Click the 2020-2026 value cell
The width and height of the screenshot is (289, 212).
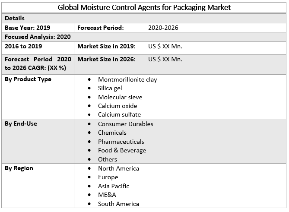point(163,28)
